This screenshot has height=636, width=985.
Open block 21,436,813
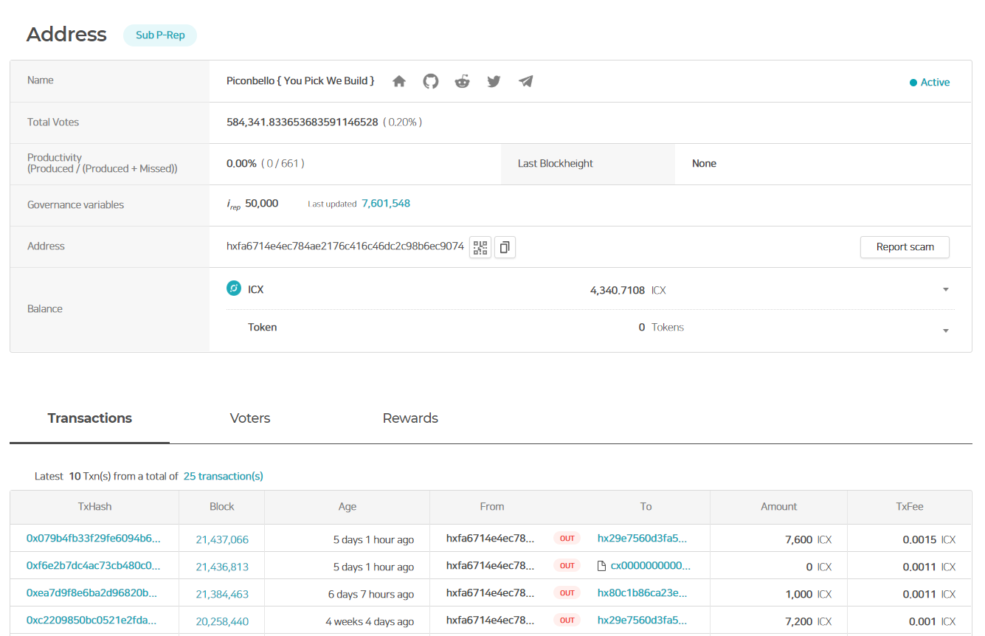(x=222, y=567)
